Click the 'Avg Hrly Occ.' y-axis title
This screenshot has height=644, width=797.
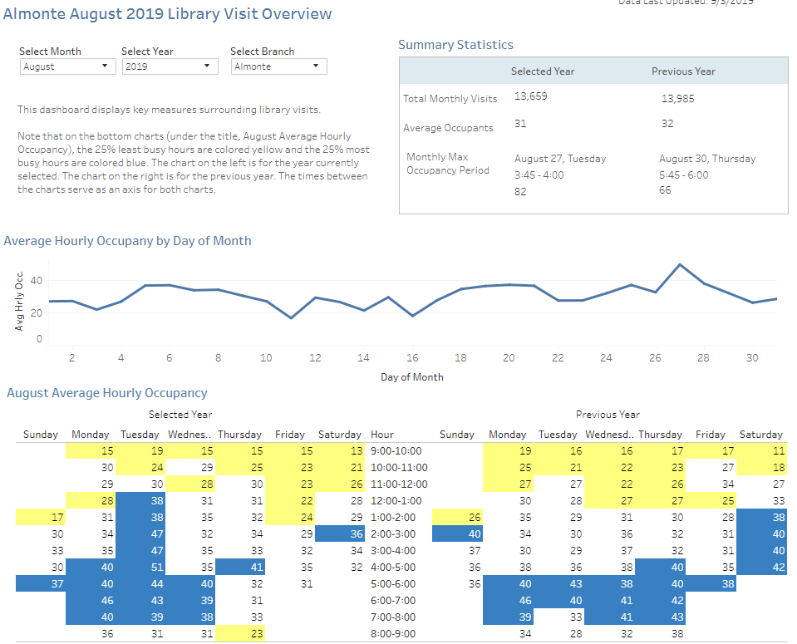coord(19,302)
